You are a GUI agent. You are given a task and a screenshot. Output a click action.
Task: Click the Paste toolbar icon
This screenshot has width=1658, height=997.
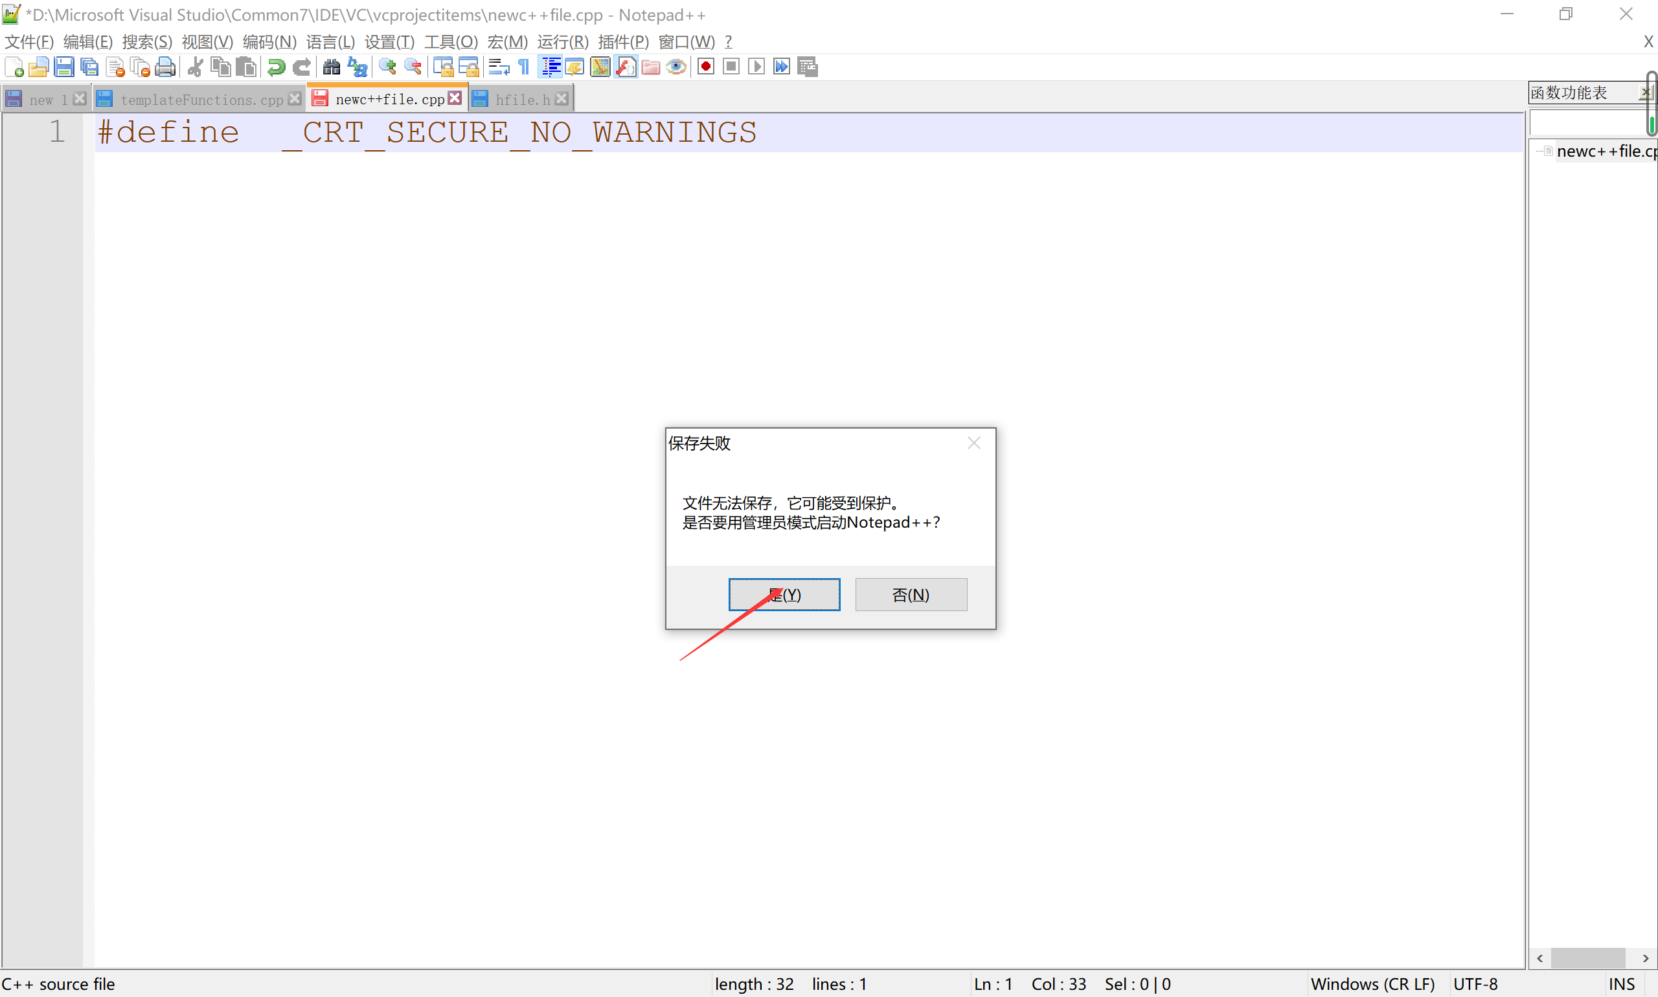click(246, 67)
